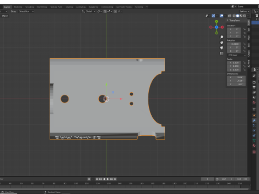Open the Select Box drag dropdown
The height and width of the screenshot is (194, 259).
click(26, 11)
